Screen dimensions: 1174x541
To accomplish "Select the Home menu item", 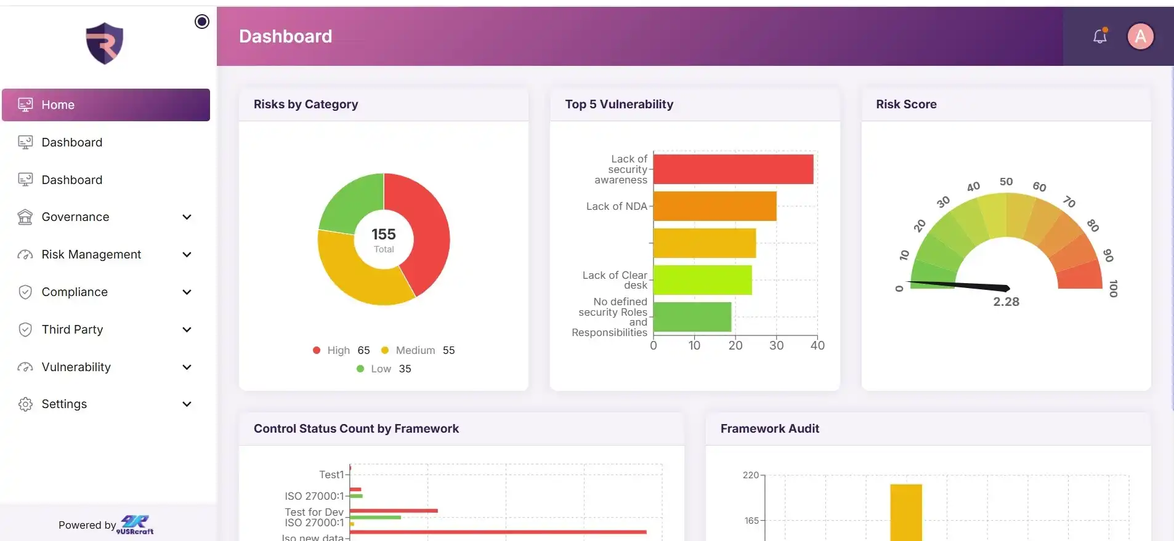I will (106, 105).
